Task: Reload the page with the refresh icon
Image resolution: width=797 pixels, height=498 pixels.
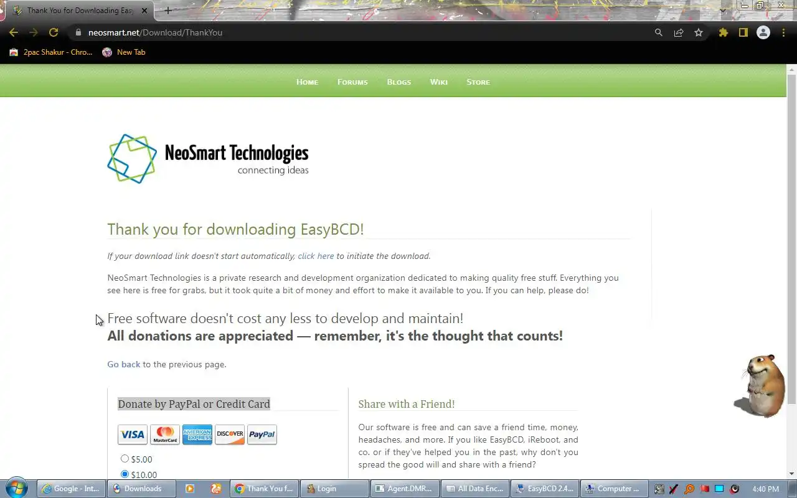Action: 54,32
